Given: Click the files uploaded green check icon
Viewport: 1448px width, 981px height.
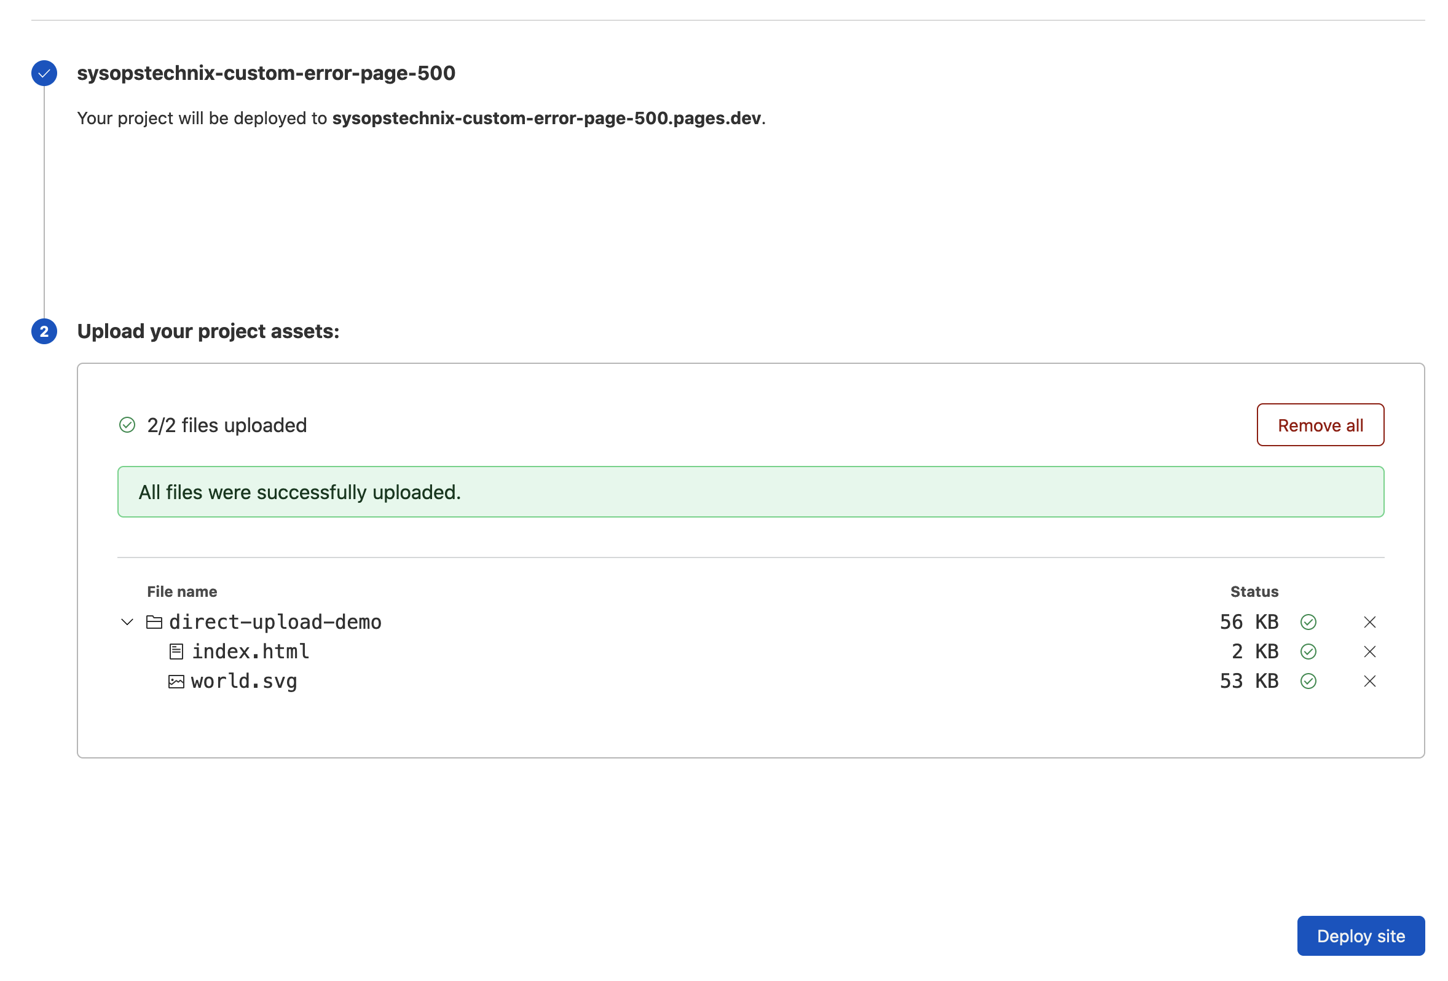Looking at the screenshot, I should (x=127, y=425).
